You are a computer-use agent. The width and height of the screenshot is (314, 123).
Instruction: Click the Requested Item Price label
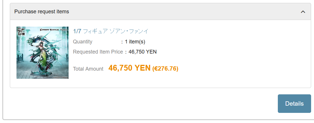coord(98,52)
